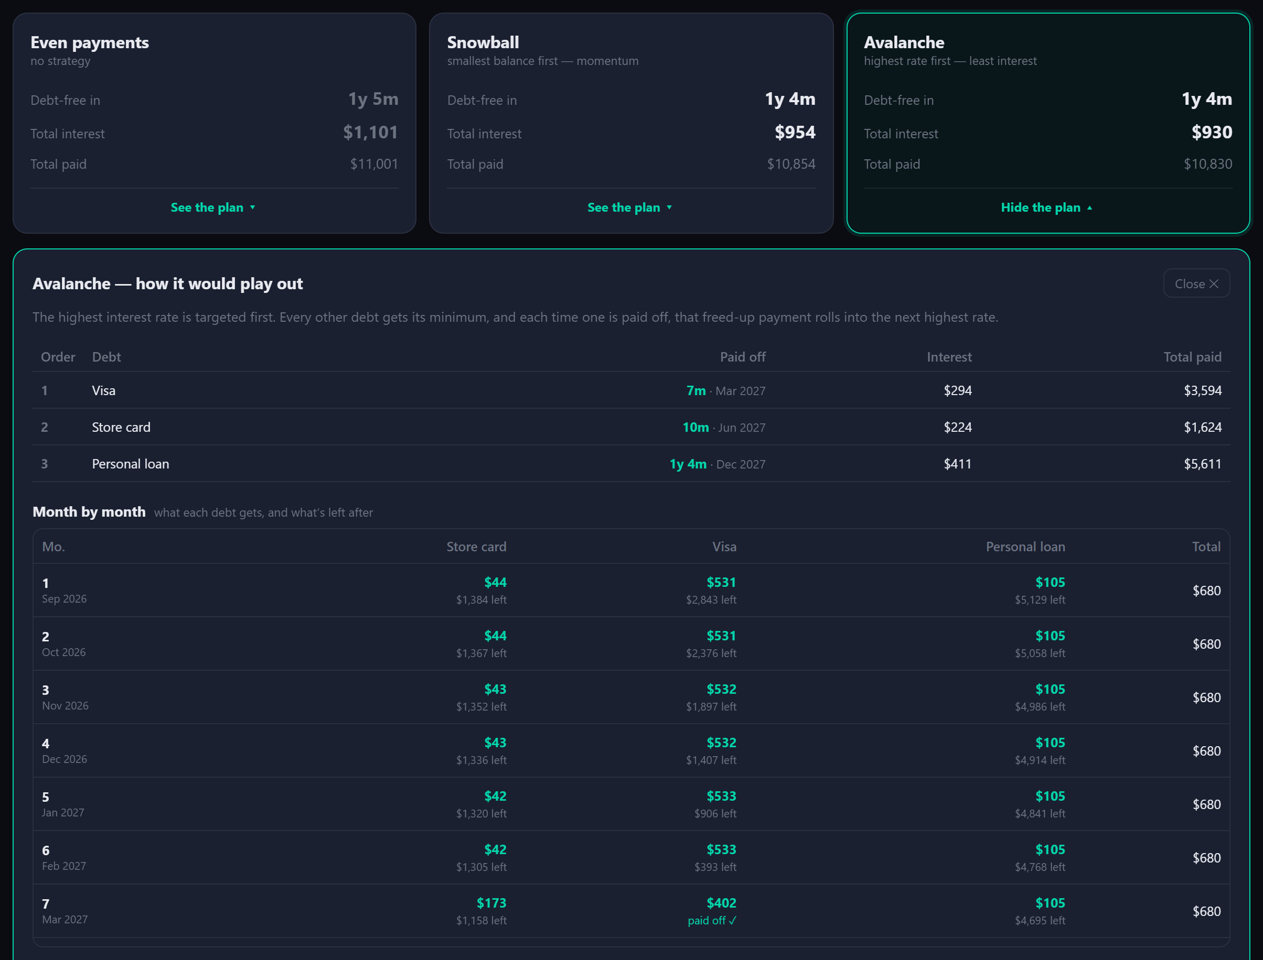The height and width of the screenshot is (960, 1263).
Task: Select the Avalanche strategy card title
Action: [904, 42]
